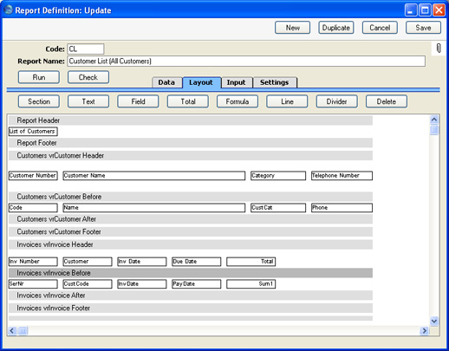Click the globe icon in title bar
The image size is (449, 351).
pos(9,10)
